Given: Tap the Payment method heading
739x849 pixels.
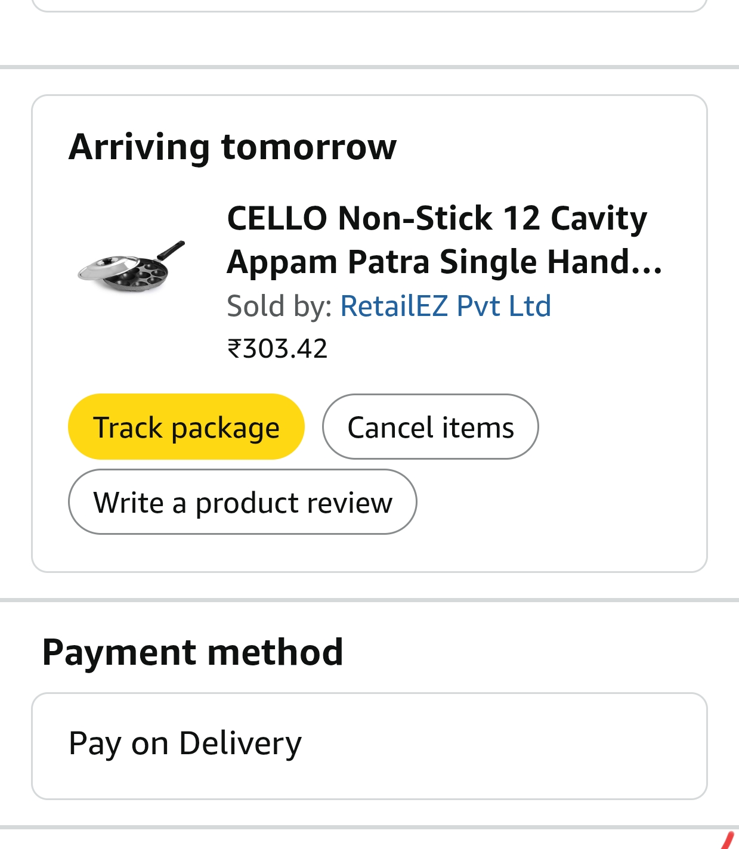Looking at the screenshot, I should (193, 652).
